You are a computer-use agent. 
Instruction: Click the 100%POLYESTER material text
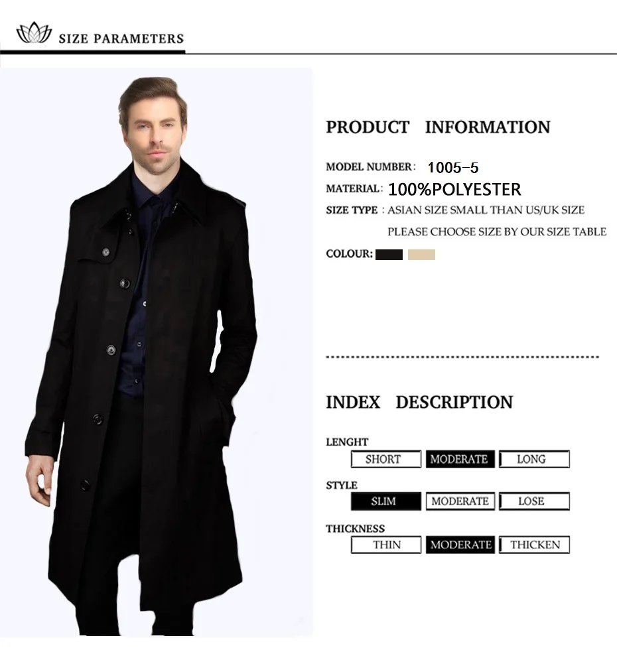pyautogui.click(x=454, y=189)
